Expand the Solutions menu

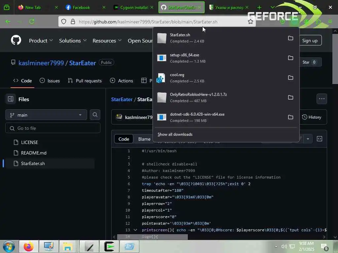(73, 41)
